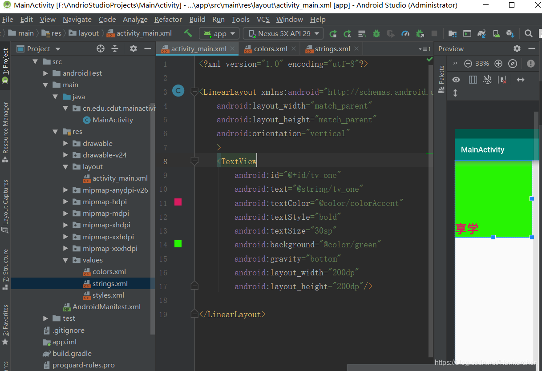Click the Debug app bug icon
542x371 pixels.
pos(376,33)
